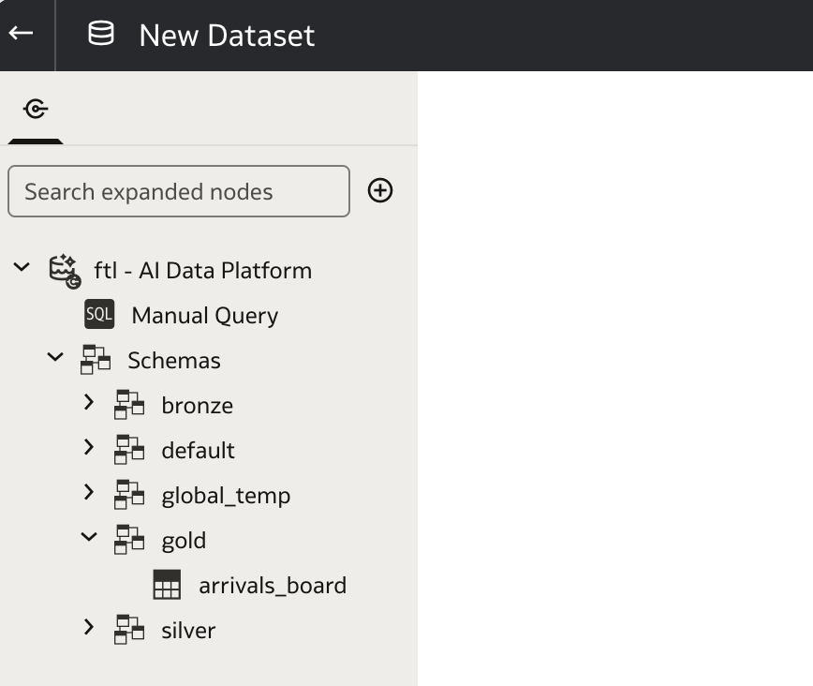
Task: Open Manual Query
Action: point(205,316)
